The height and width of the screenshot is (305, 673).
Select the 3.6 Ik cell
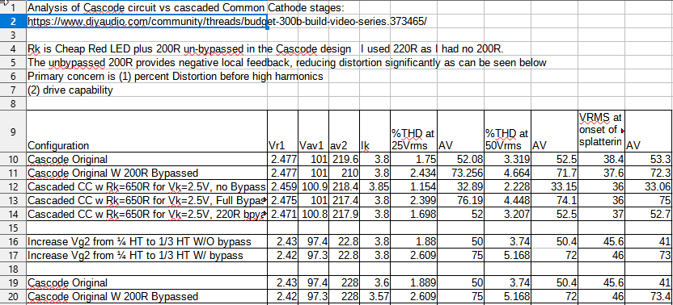tap(375, 282)
